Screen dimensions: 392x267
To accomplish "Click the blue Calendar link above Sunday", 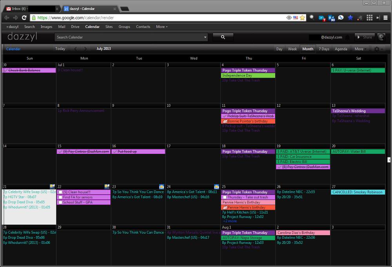I will [13, 49].
